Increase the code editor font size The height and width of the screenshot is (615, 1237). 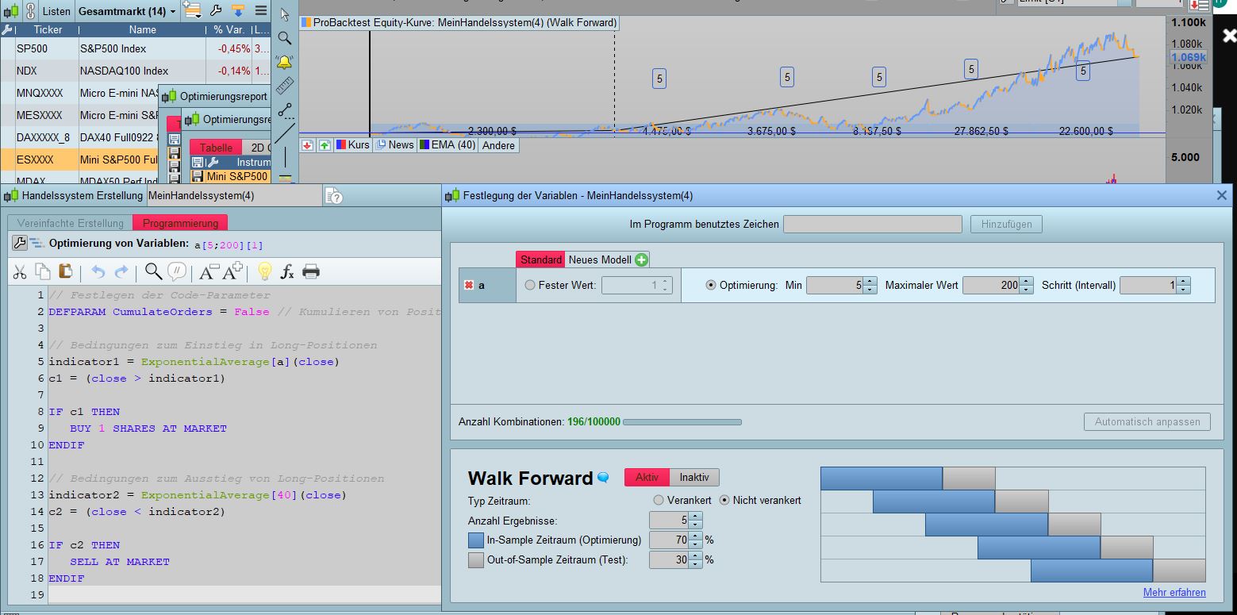coord(232,272)
